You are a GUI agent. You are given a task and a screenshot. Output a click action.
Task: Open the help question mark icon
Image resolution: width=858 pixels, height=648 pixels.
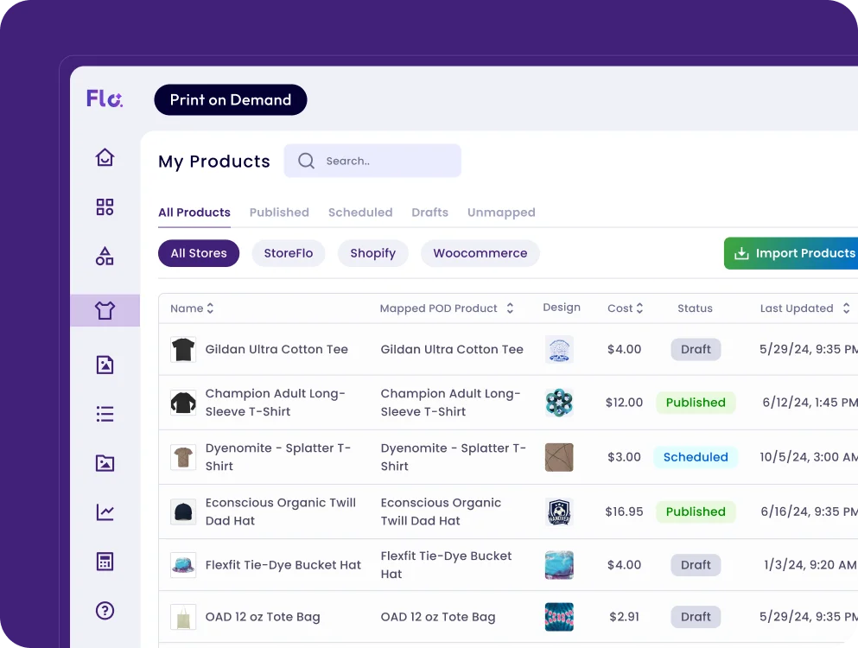[105, 610]
